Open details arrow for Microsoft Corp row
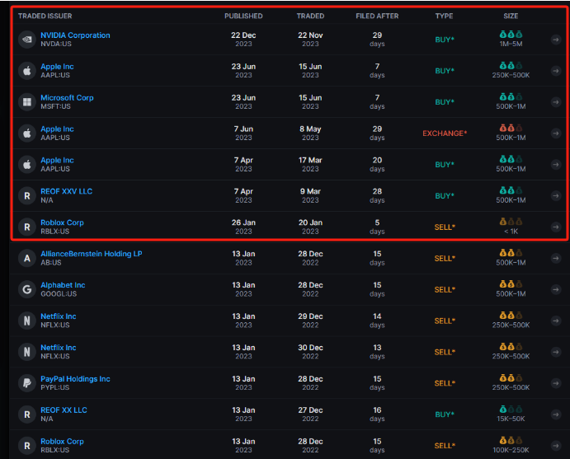 click(557, 102)
